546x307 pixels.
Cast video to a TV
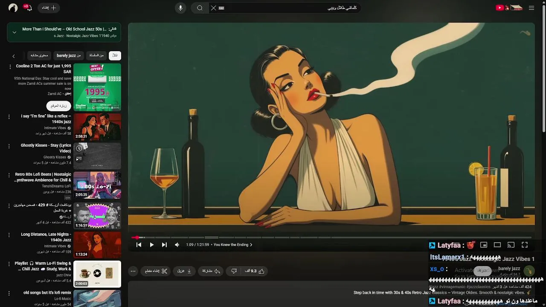point(511,245)
